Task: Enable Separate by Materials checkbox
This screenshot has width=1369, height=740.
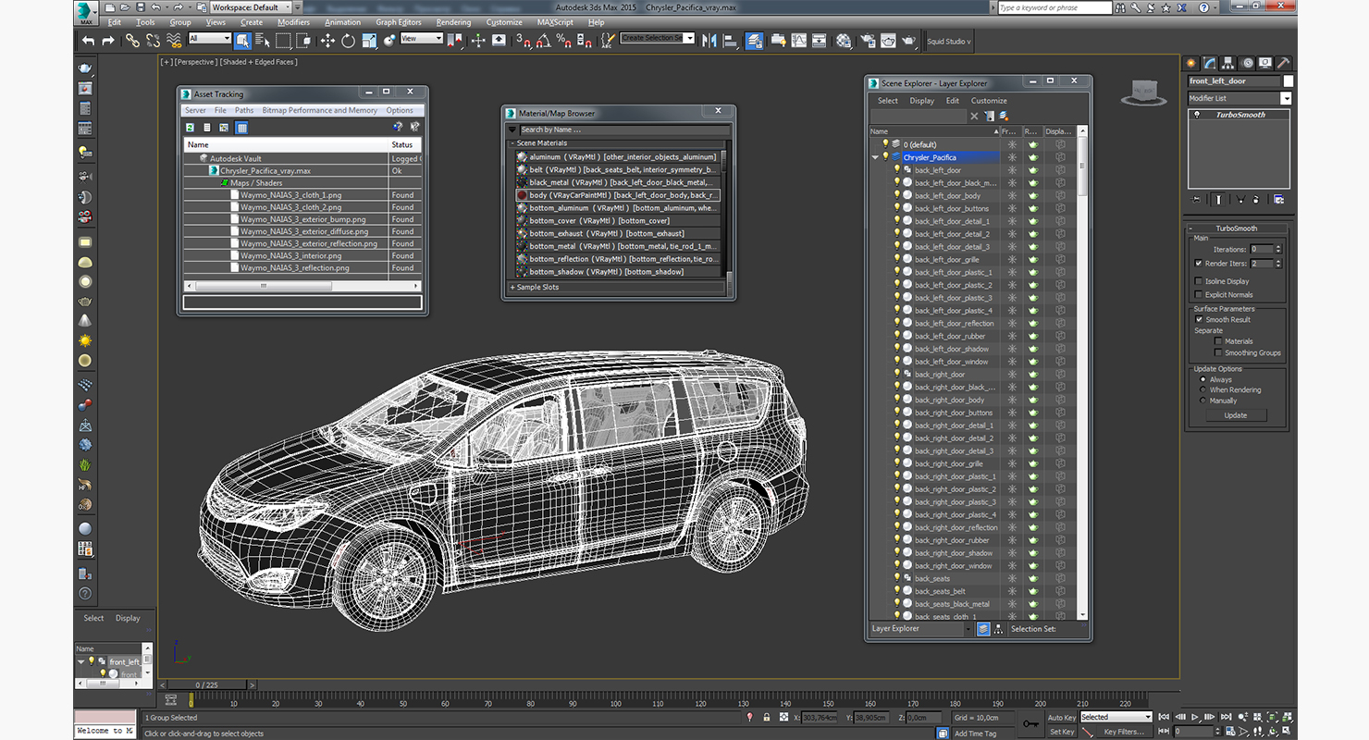Action: tap(1218, 341)
